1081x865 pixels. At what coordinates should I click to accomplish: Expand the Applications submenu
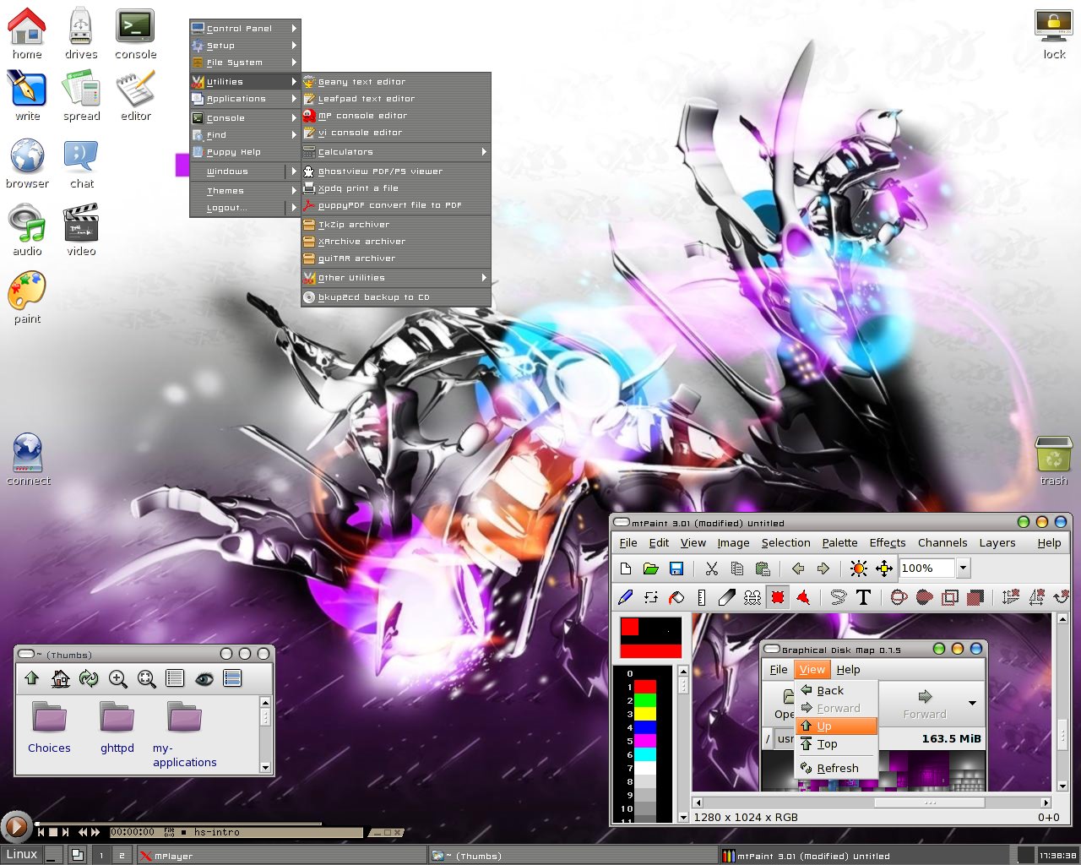(x=245, y=99)
